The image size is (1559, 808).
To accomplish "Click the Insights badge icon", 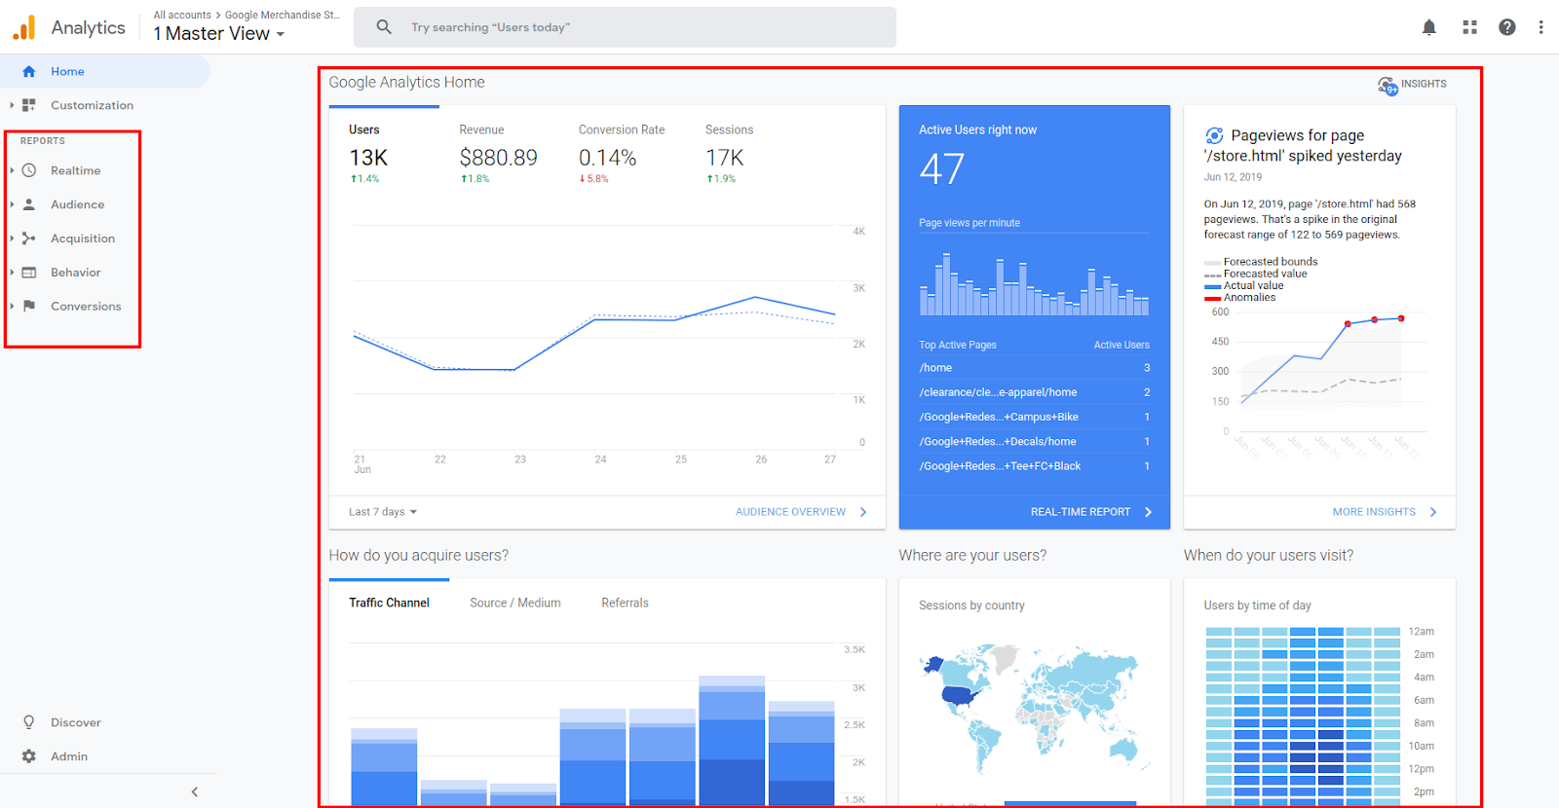I will (1388, 86).
